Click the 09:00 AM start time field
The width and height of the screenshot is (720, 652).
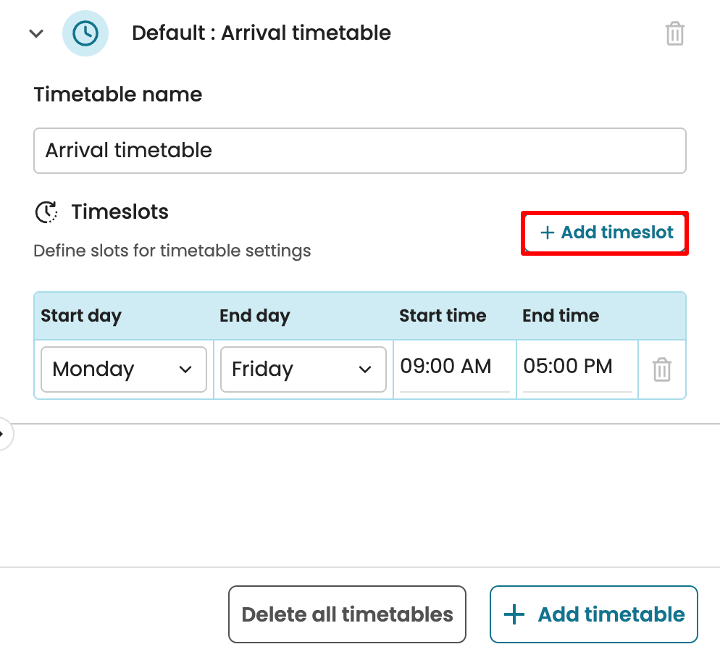[x=454, y=367]
